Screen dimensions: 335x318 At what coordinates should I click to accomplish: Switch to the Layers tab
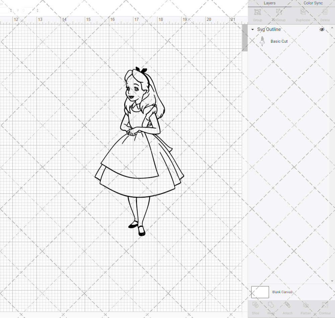pos(269,3)
